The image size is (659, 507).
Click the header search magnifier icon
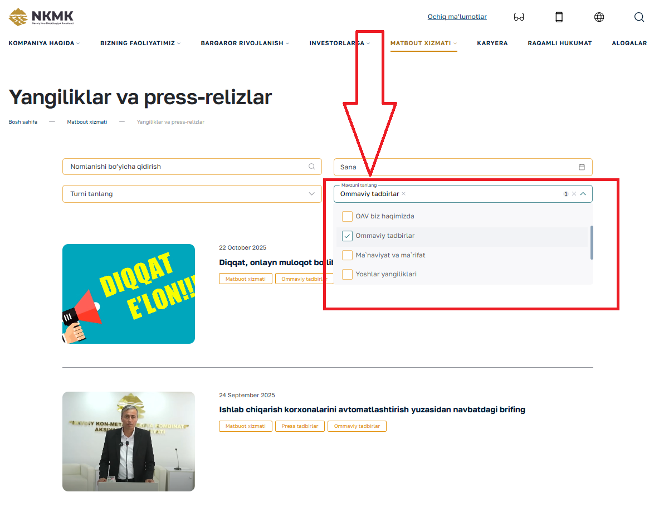pos(639,17)
